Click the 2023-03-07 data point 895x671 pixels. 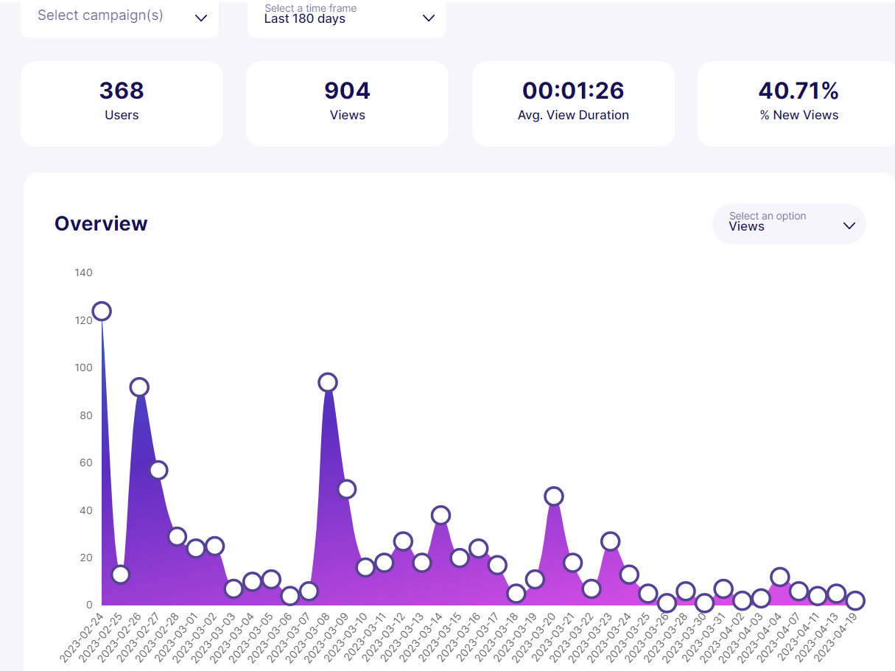tap(309, 591)
